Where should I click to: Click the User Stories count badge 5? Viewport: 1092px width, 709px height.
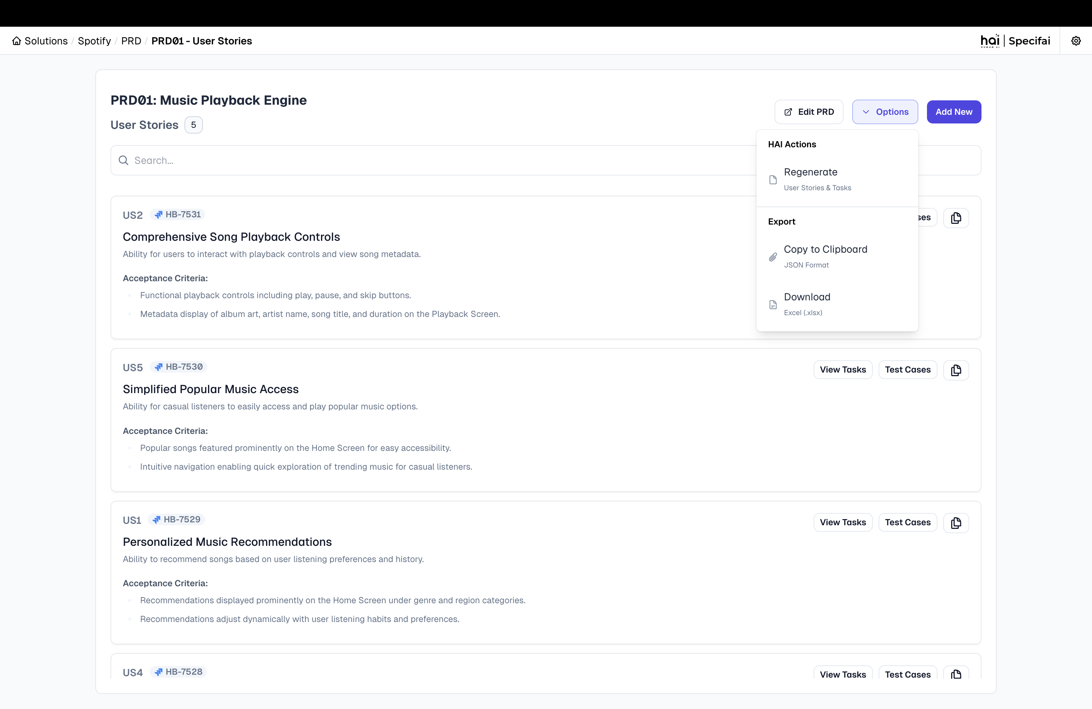click(194, 125)
